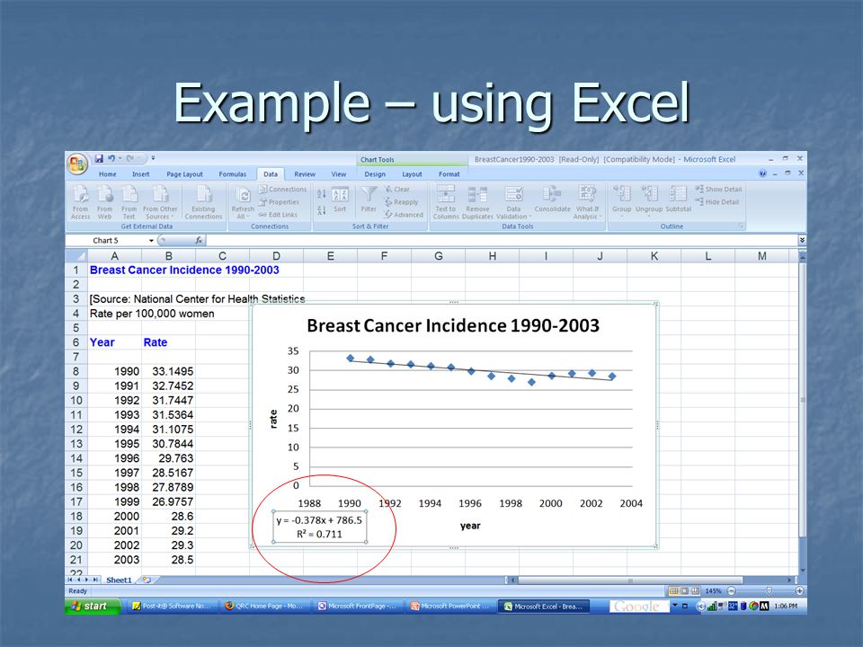The height and width of the screenshot is (647, 863).
Task: Click the From Text import icon
Action: [129, 202]
